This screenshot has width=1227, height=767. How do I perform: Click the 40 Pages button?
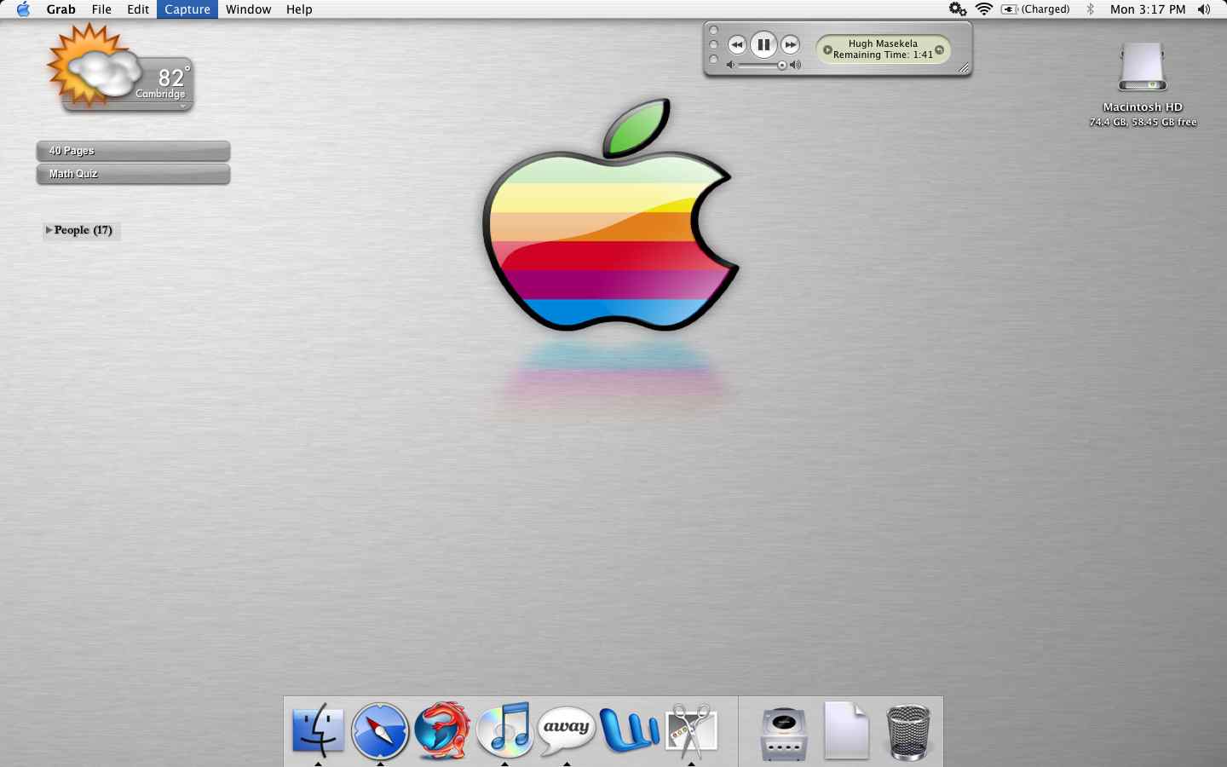133,151
